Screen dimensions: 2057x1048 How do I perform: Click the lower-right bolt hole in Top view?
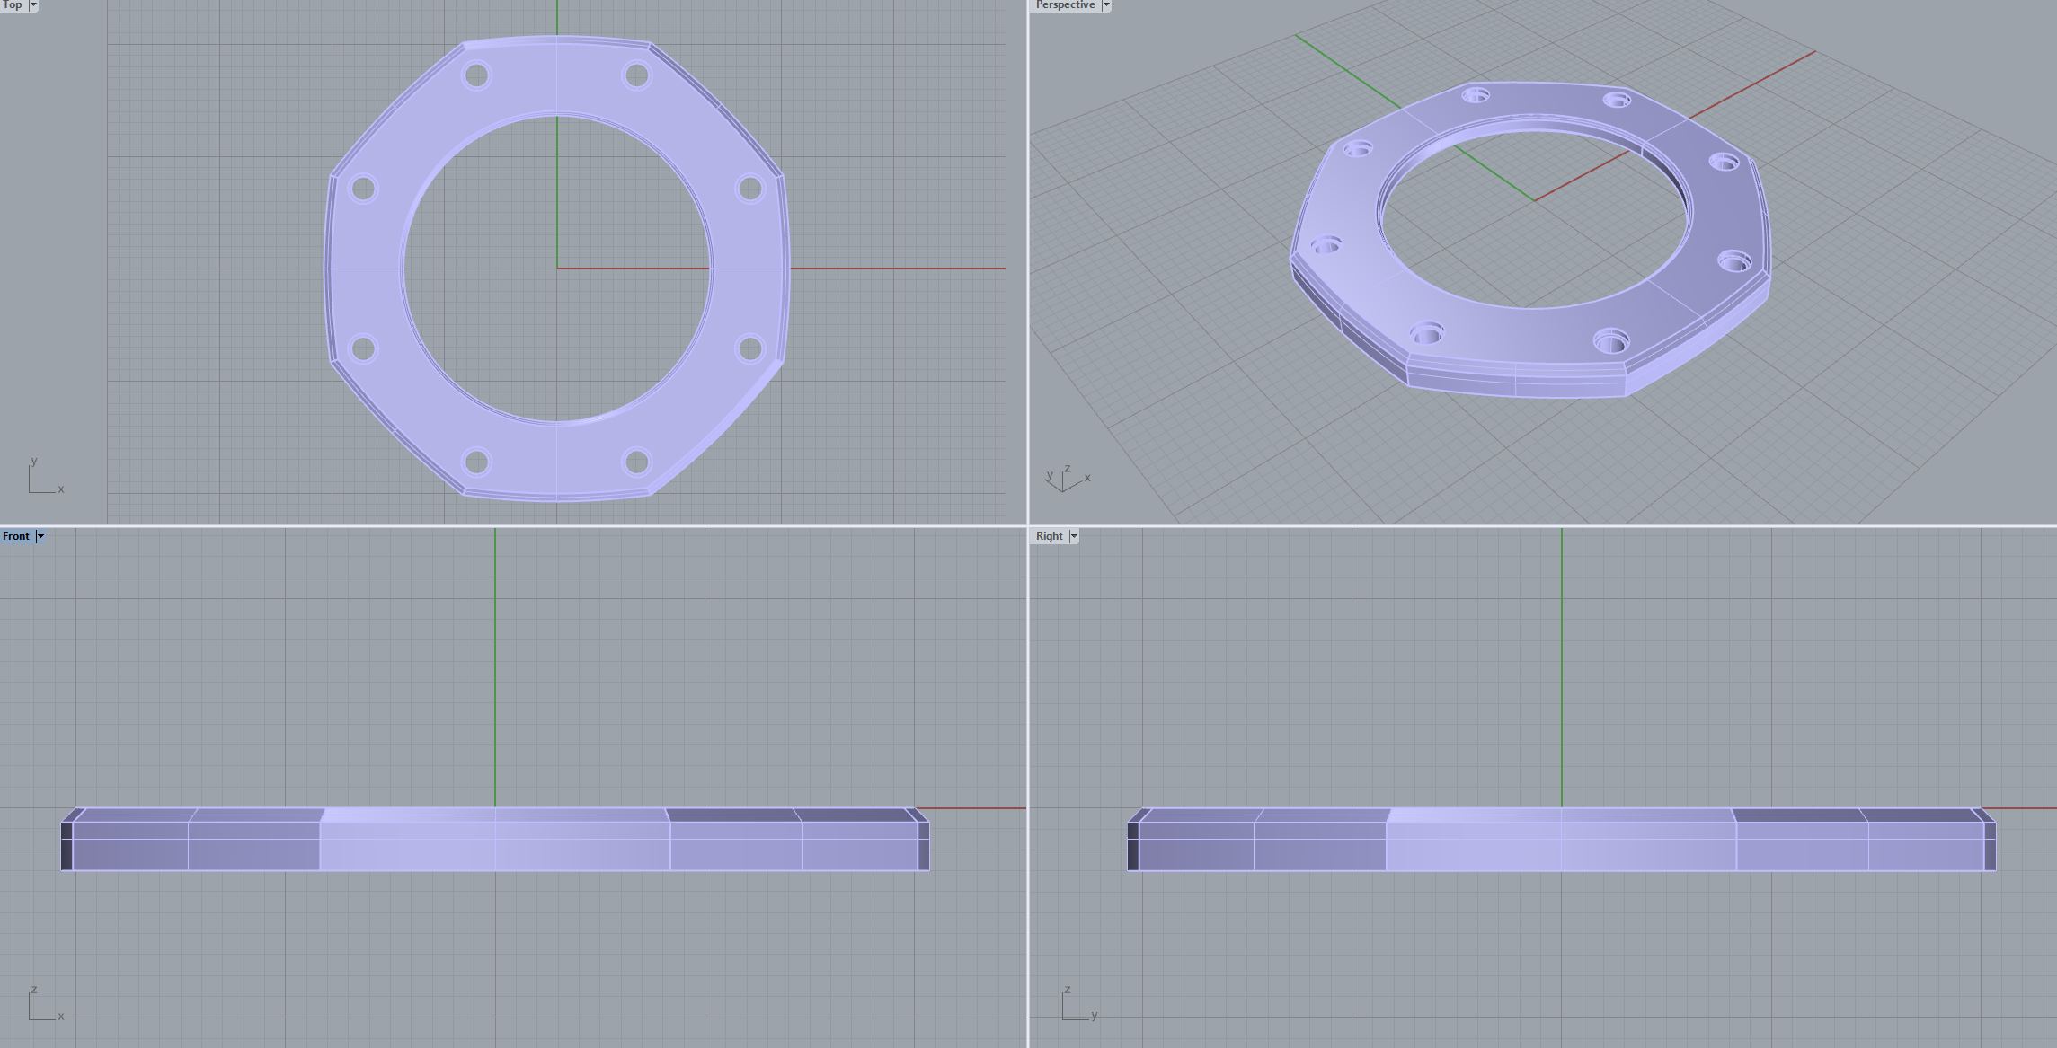coord(636,462)
